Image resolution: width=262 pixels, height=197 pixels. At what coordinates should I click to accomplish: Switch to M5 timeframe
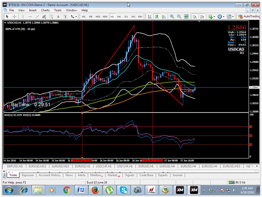(91, 16)
